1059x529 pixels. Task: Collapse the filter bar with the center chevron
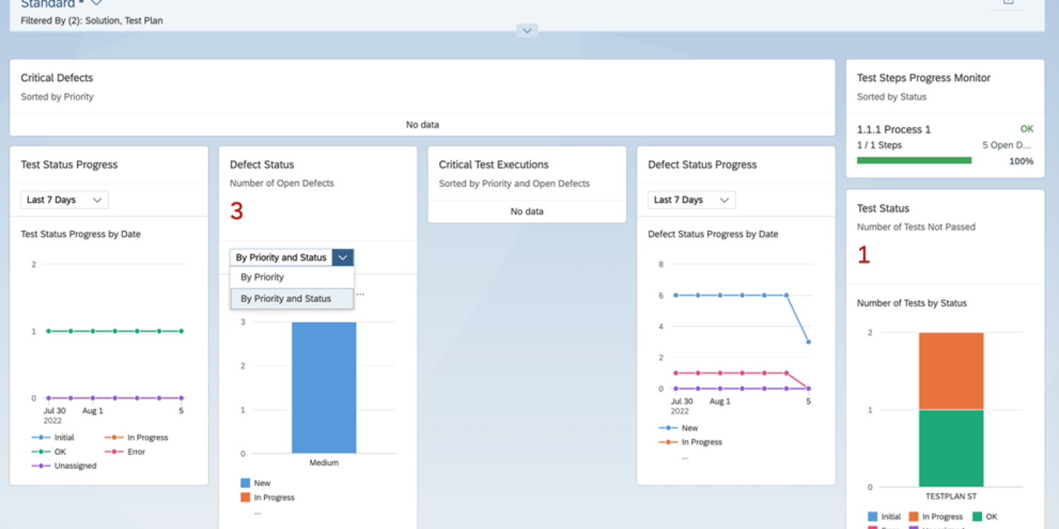527,30
